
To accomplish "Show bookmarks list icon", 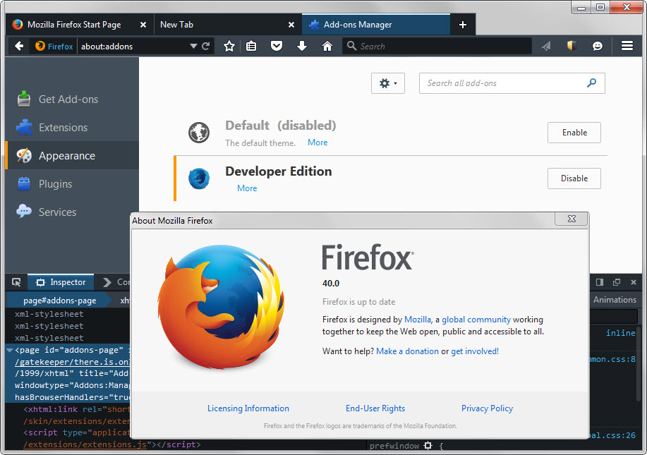I will pyautogui.click(x=251, y=46).
